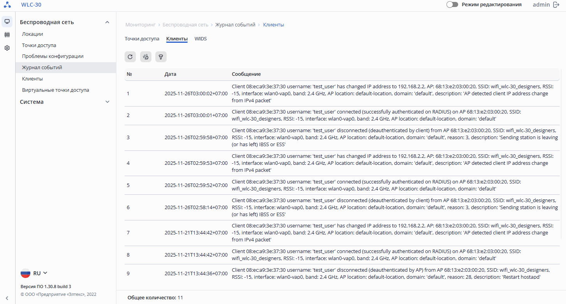Select the date 2025-11-21T13:44:36+07:00

(x=196, y=274)
